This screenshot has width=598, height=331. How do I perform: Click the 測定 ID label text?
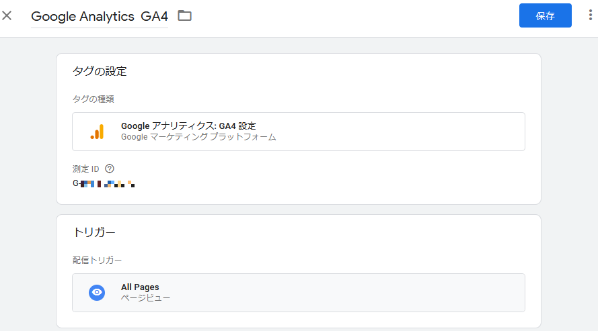(x=86, y=169)
